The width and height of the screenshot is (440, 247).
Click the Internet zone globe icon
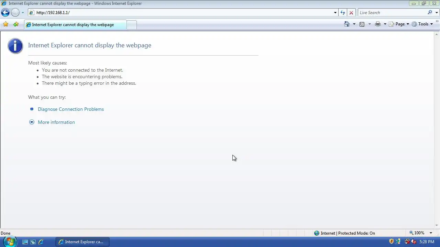click(317, 233)
